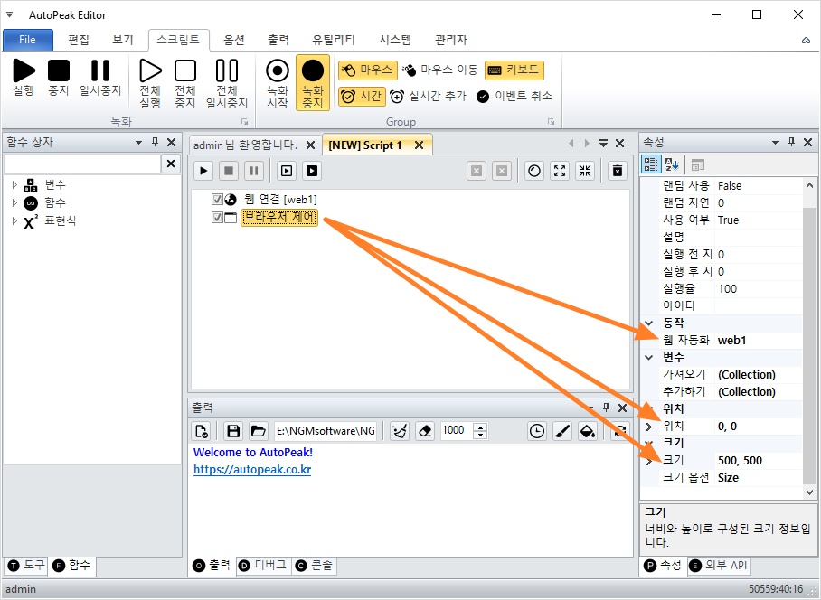The width and height of the screenshot is (821, 600).
Task: Select the [NEW] Script 1 tab
Action: pos(365,145)
